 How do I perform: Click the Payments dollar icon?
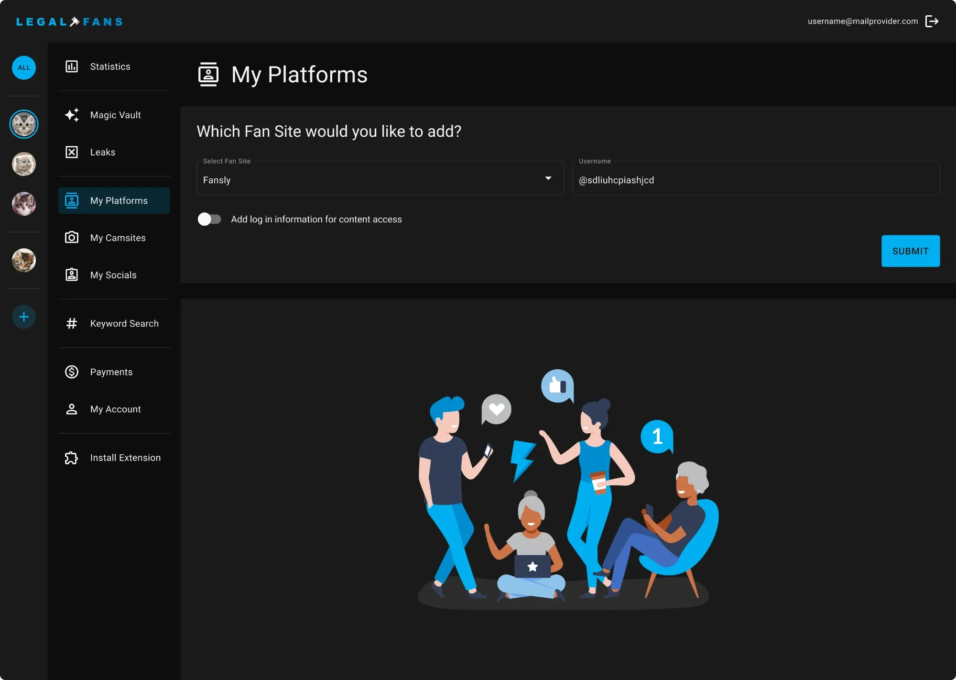(72, 372)
